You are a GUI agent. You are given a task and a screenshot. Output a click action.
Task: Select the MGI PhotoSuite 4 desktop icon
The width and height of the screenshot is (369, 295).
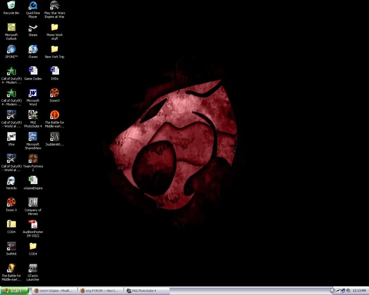tap(33, 115)
